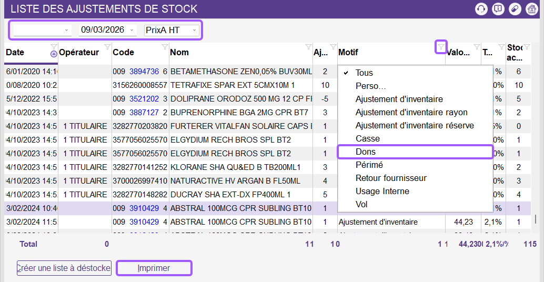Click the Imprimer button
Image resolution: width=544 pixels, height=282 pixels.
(154, 268)
